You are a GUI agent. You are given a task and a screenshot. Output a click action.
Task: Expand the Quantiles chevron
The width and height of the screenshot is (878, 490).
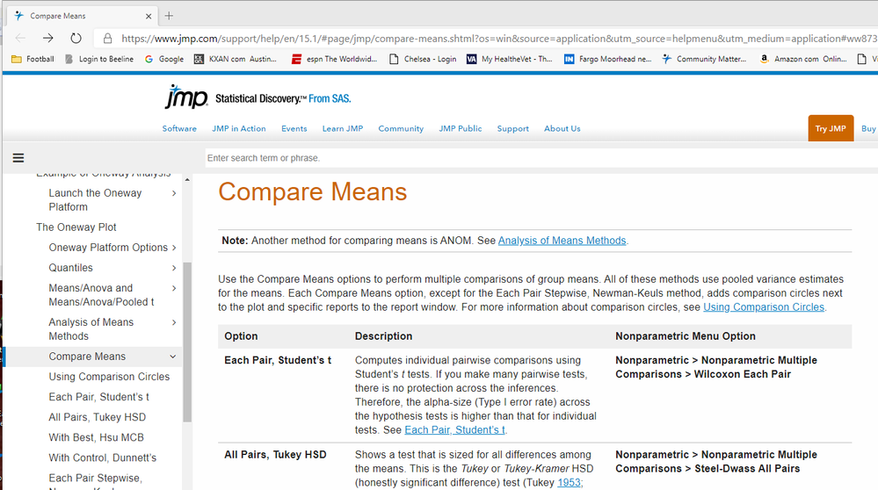point(174,268)
